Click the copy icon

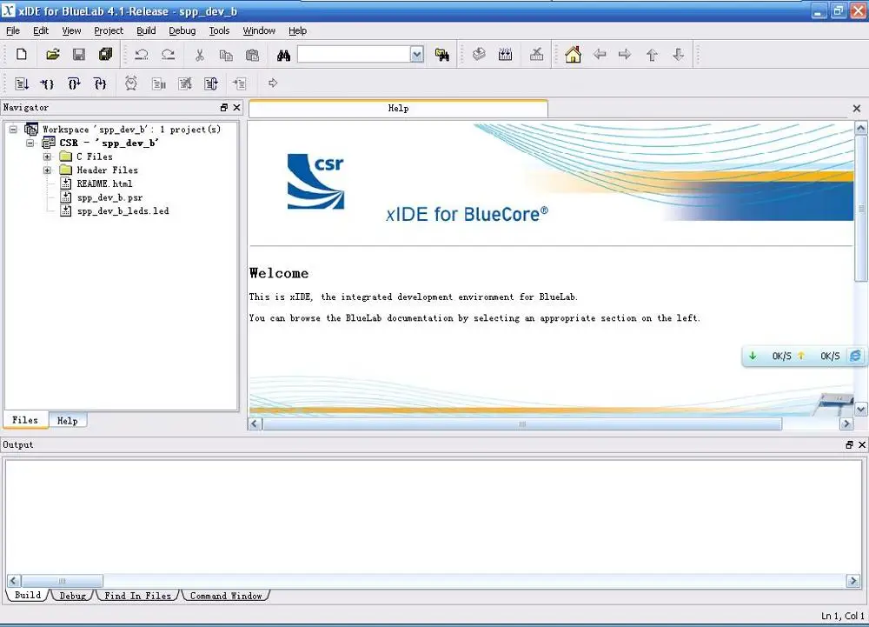(226, 55)
